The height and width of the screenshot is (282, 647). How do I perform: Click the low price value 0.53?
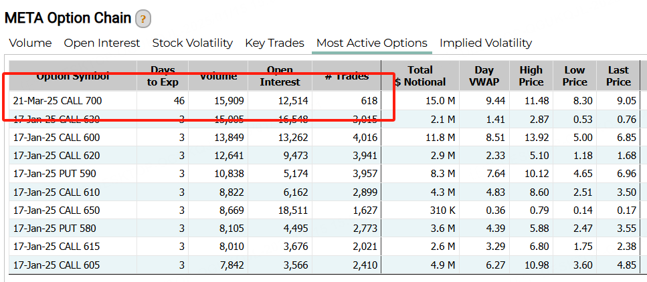pos(582,119)
